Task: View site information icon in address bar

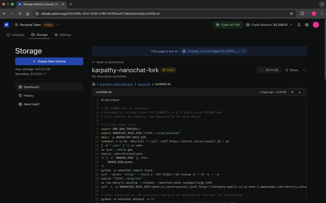Action: [37, 14]
